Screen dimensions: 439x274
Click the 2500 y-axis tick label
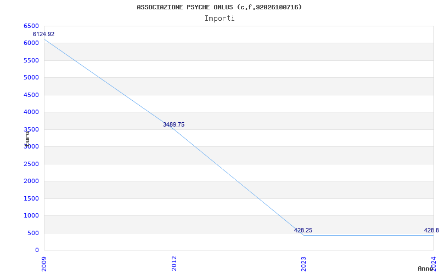[x=31, y=164]
